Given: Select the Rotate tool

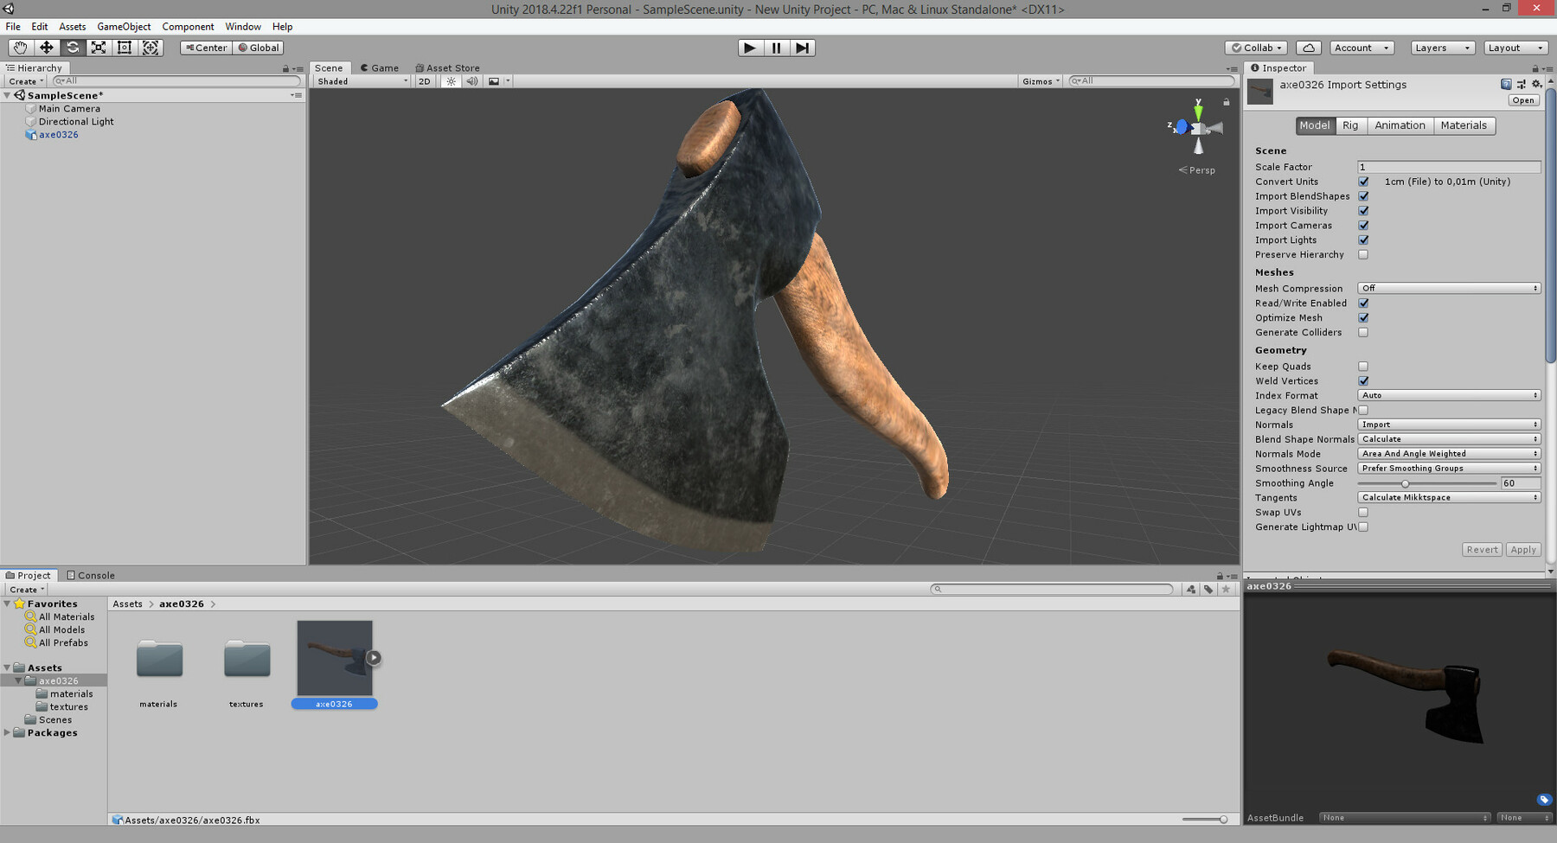Looking at the screenshot, I should pyautogui.click(x=73, y=48).
